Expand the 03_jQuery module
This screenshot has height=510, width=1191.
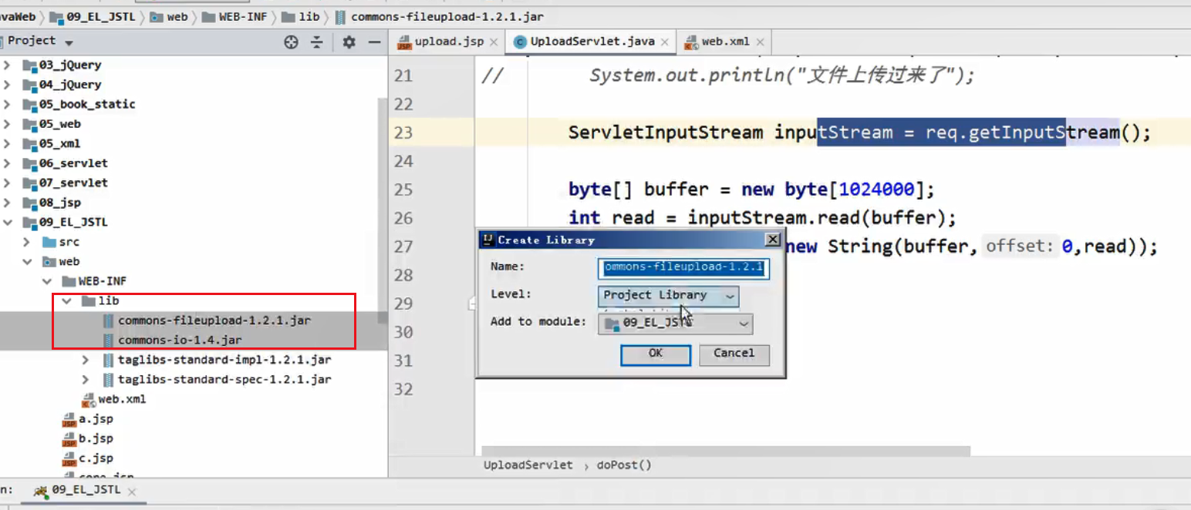tap(7, 65)
